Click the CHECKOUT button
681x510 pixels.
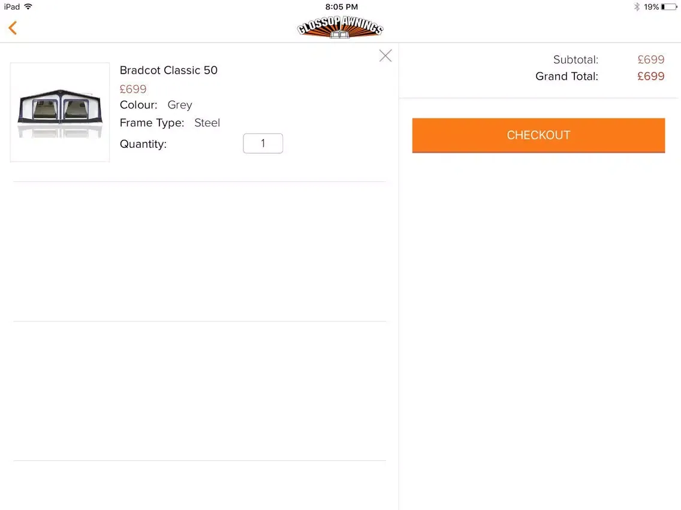pyautogui.click(x=538, y=135)
